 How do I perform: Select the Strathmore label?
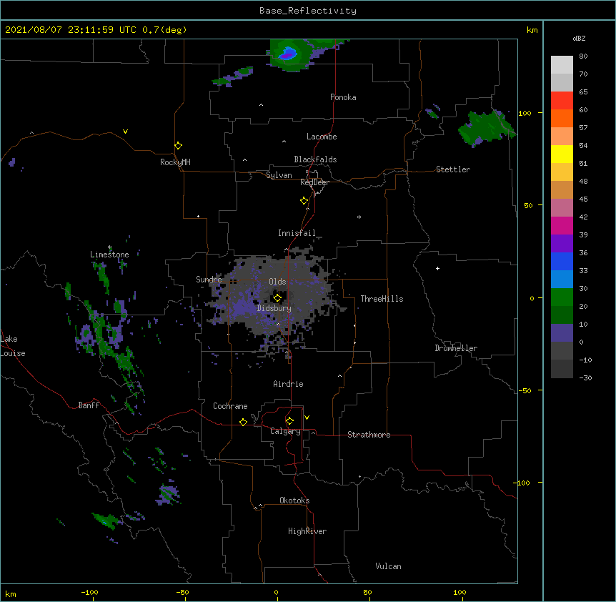coord(369,435)
